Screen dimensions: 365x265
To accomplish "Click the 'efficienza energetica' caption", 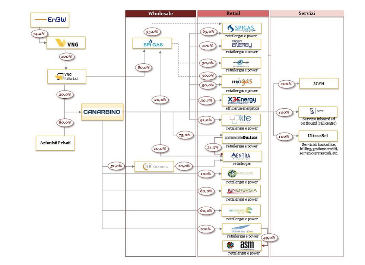I will click(242, 108).
